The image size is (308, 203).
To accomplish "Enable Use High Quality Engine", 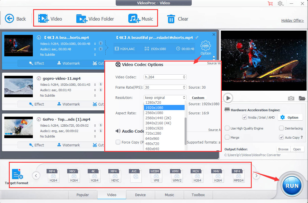I will pos(227,128).
